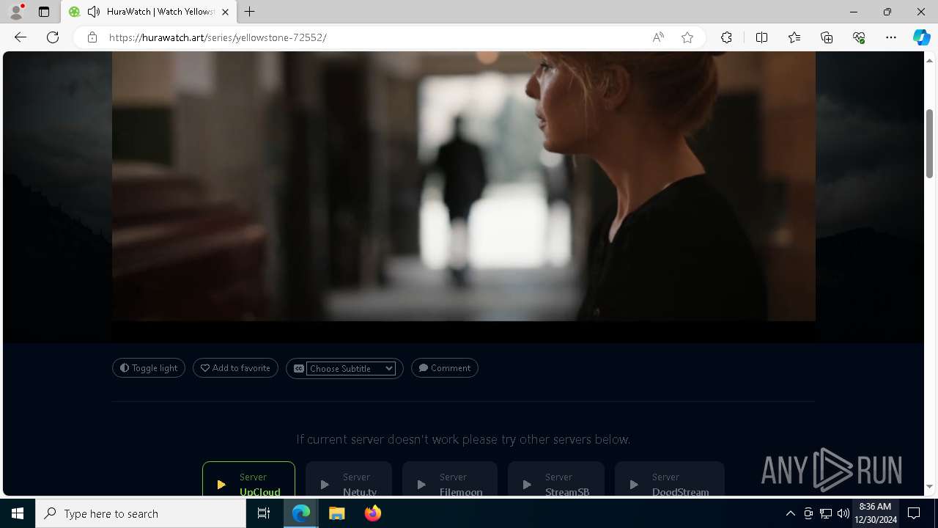Select the HuraWatch Yellowstone tab
Viewport: 938px width, 528px height.
[x=149, y=12]
